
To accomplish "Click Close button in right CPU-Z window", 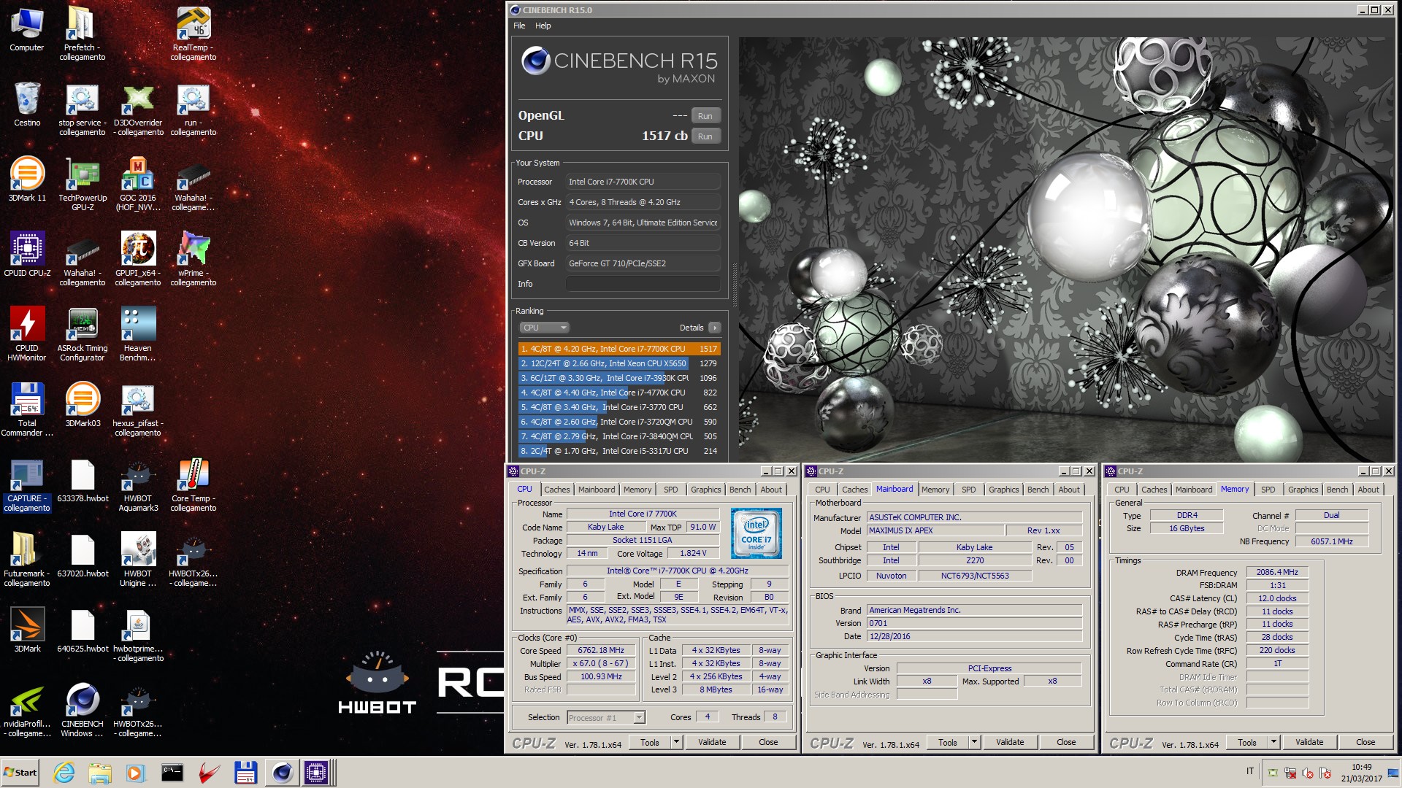I will (1365, 742).
